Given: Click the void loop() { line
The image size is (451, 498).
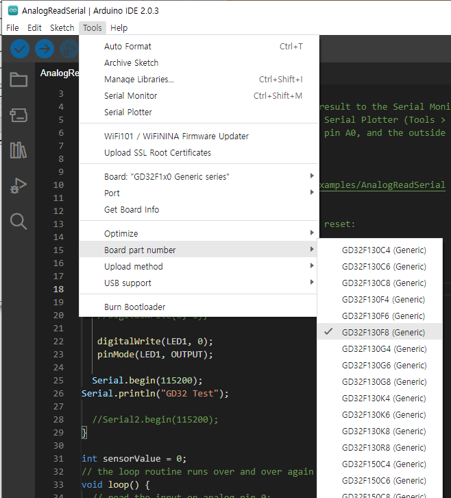Looking at the screenshot, I should [x=116, y=485].
